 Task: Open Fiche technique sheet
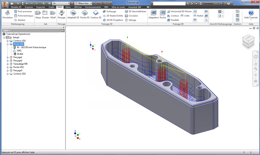coord(24,16)
